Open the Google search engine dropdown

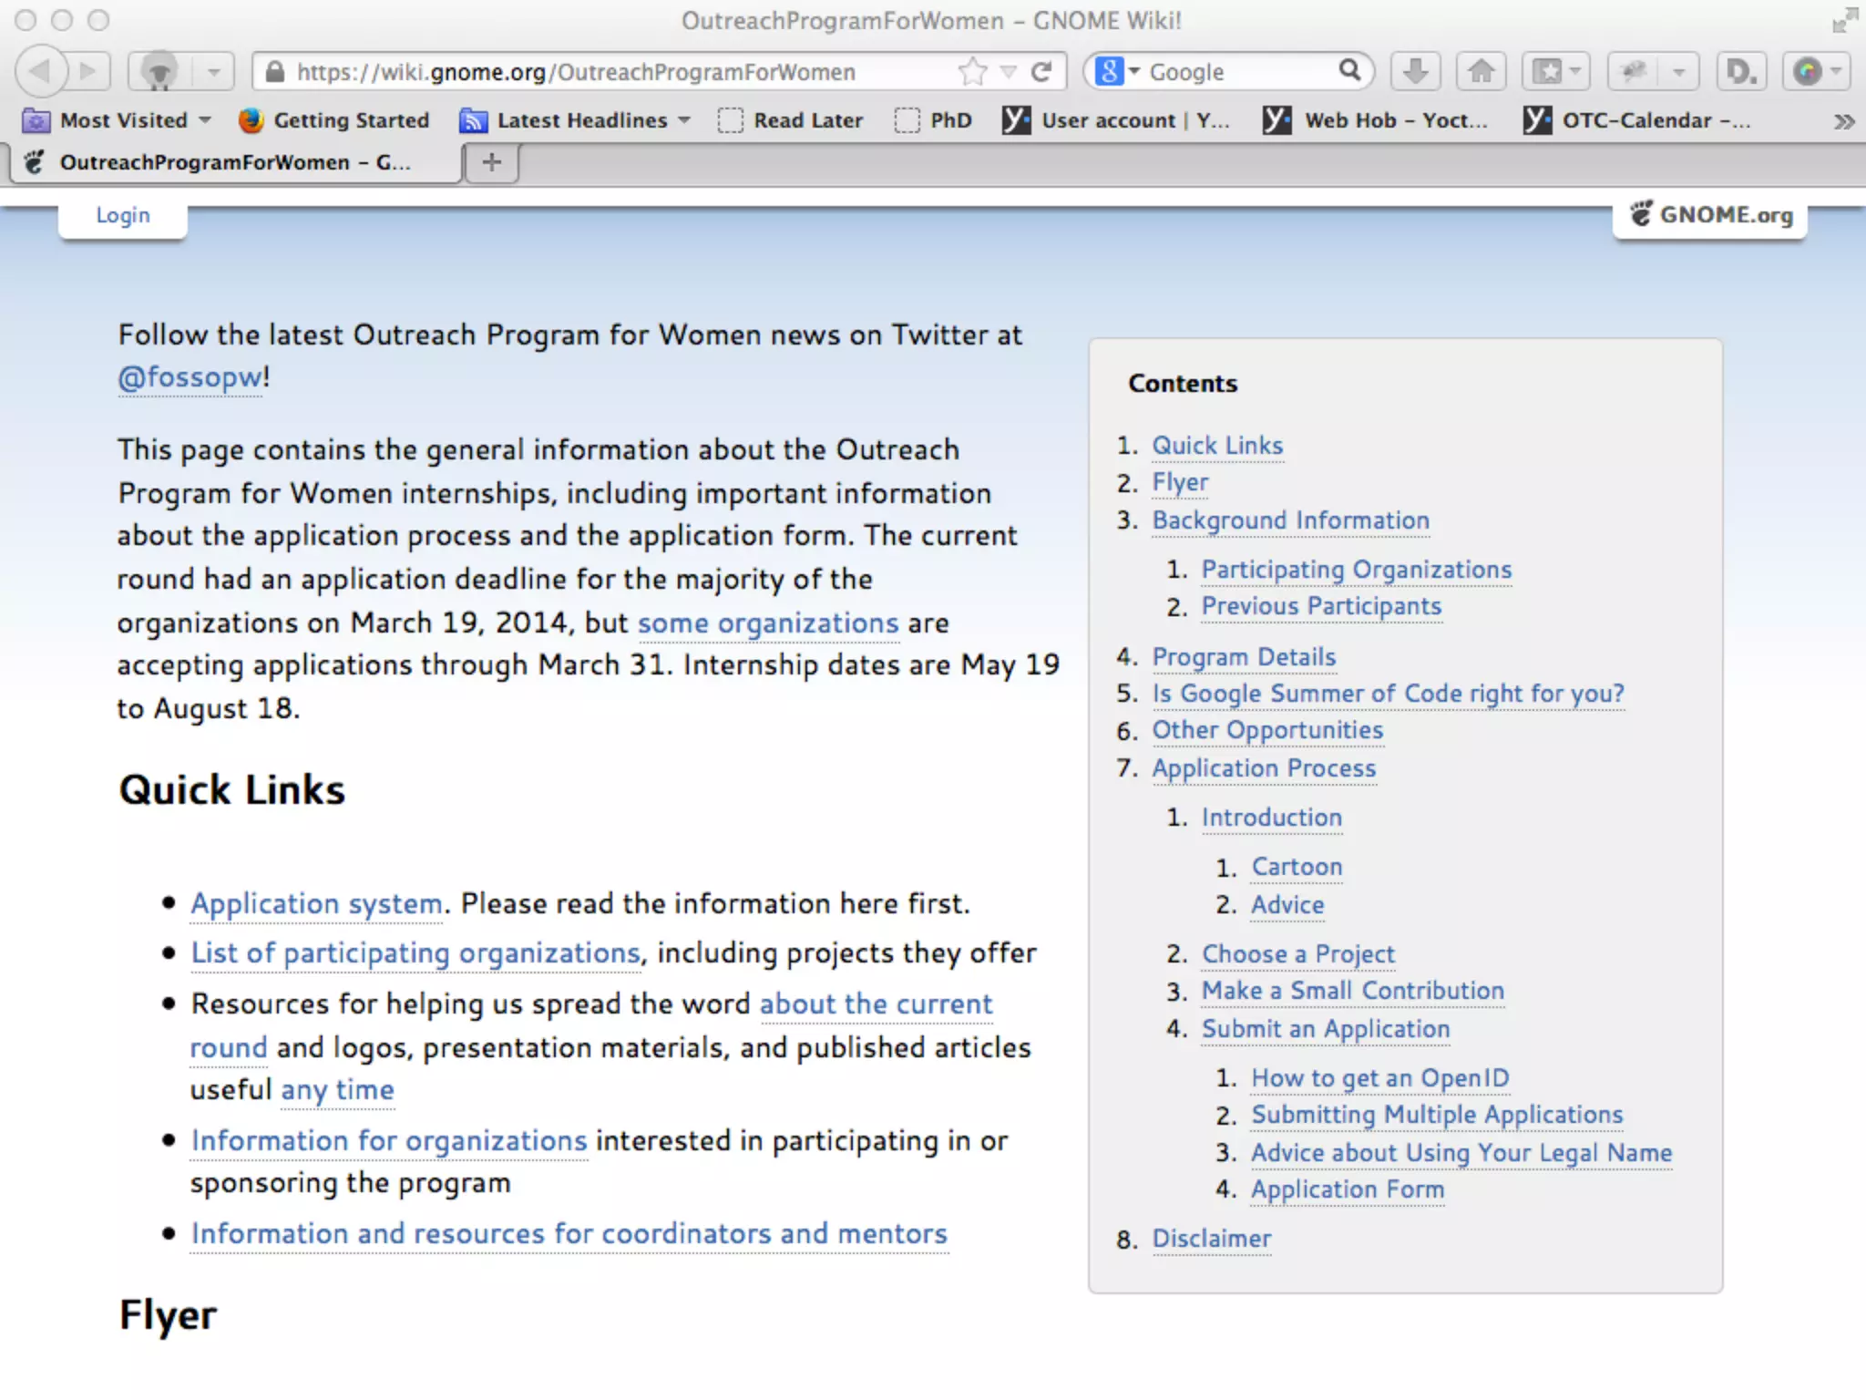pyautogui.click(x=1118, y=71)
